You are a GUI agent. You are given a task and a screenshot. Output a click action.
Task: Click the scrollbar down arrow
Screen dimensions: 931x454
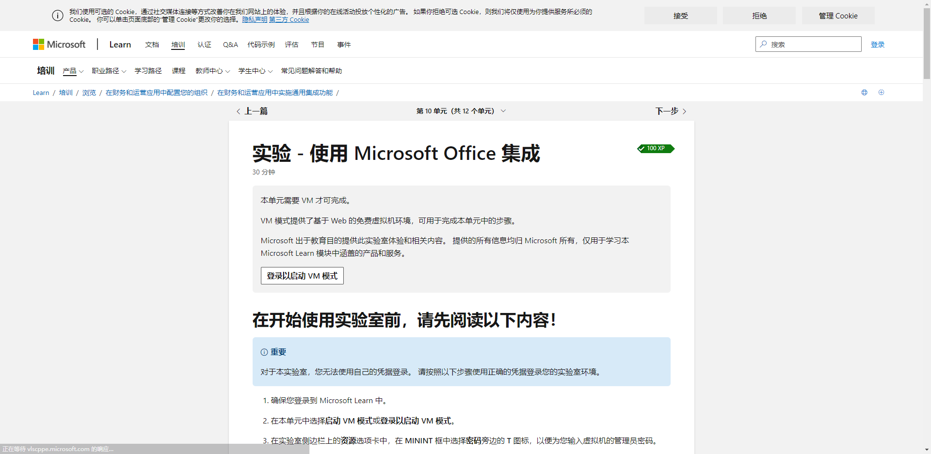pos(927,450)
